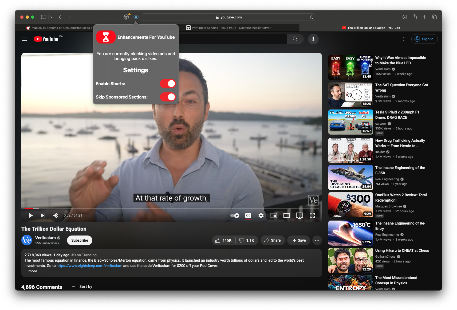Viewport: 457px width, 310px height.
Task: Dislike the video with 1.1K dislikes
Action: [x=247, y=240]
